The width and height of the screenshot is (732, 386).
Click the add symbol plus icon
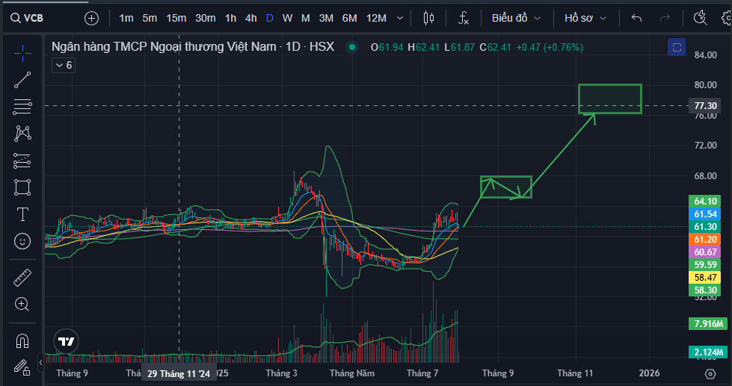pos(91,18)
